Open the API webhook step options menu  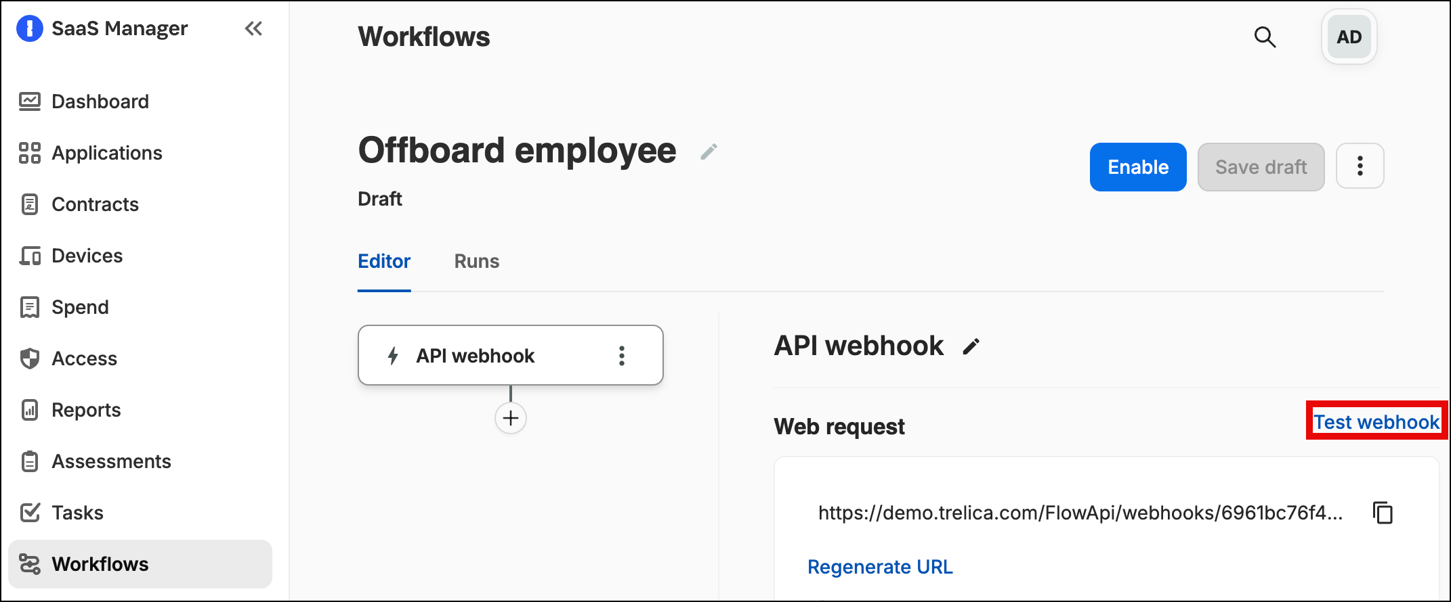622,356
